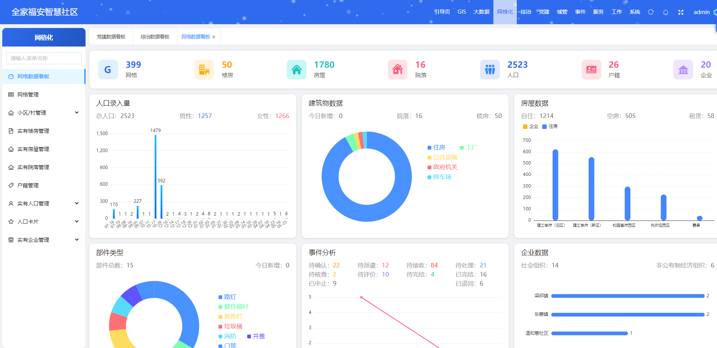
Task: Open 网格管理 sidebar menu item
Action: (44, 95)
